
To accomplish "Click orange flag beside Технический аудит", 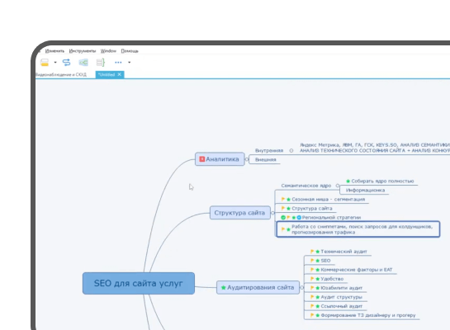I will point(312,252).
